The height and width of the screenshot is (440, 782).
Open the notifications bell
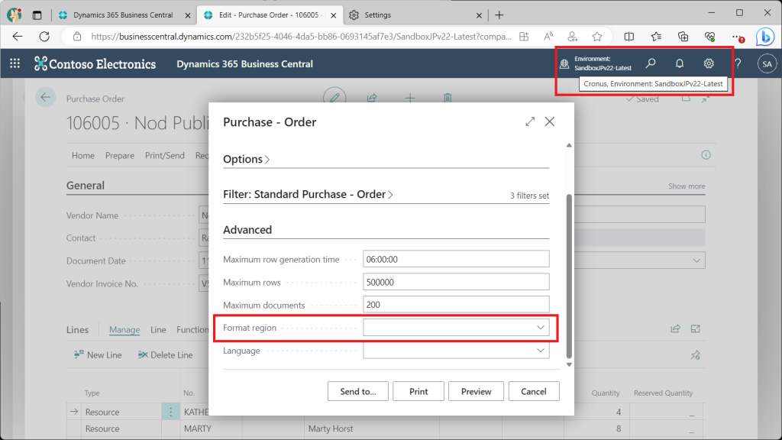(679, 63)
